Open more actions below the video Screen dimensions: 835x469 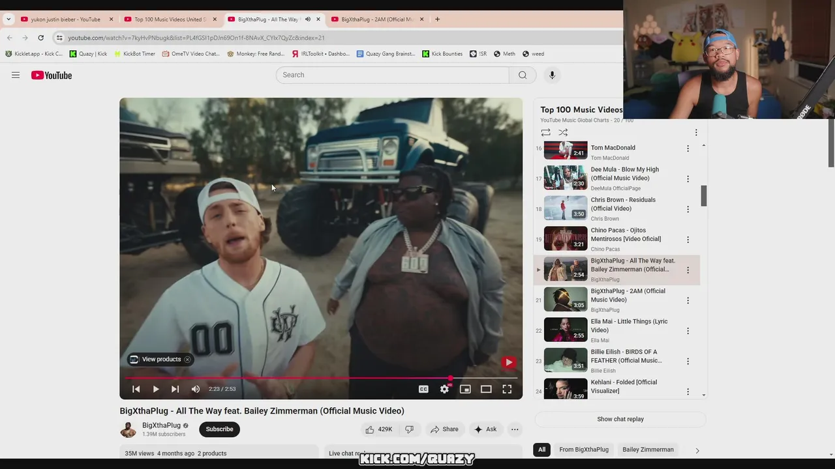click(515, 429)
